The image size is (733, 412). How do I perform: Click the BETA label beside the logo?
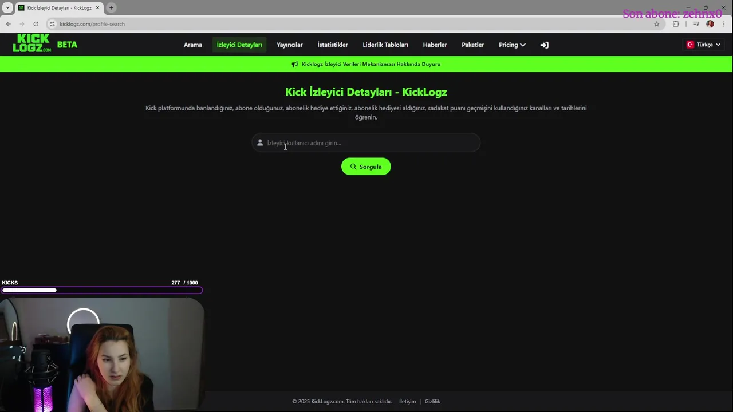(67, 45)
